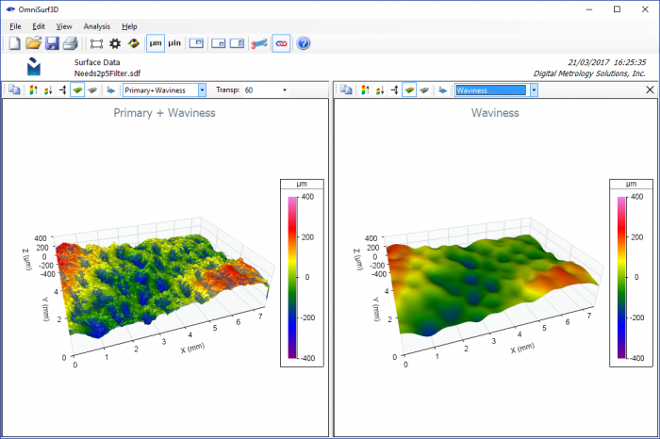Open the View menu
The image size is (660, 439).
pyautogui.click(x=64, y=26)
